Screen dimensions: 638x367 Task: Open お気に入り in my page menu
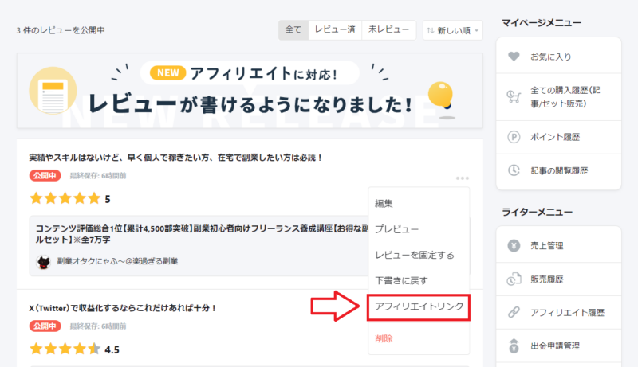click(x=559, y=57)
